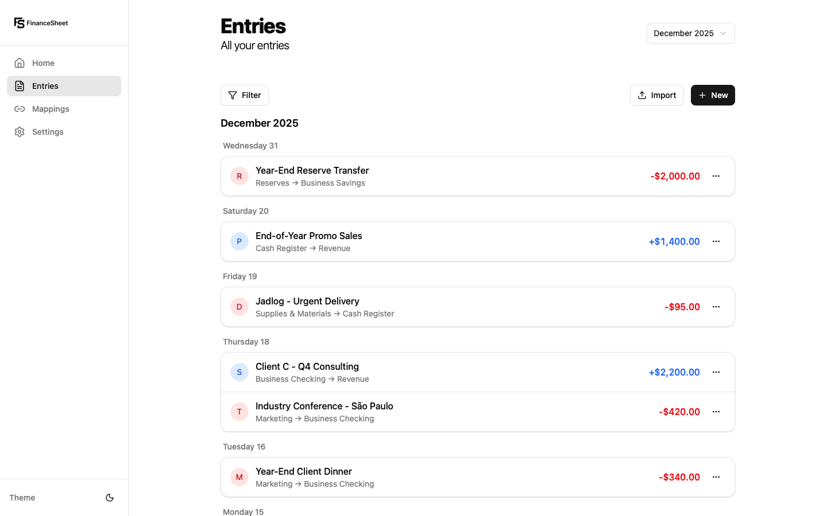Click the 'R' avatar on Year-End Reserve Transfer
827x516 pixels.
pos(239,176)
